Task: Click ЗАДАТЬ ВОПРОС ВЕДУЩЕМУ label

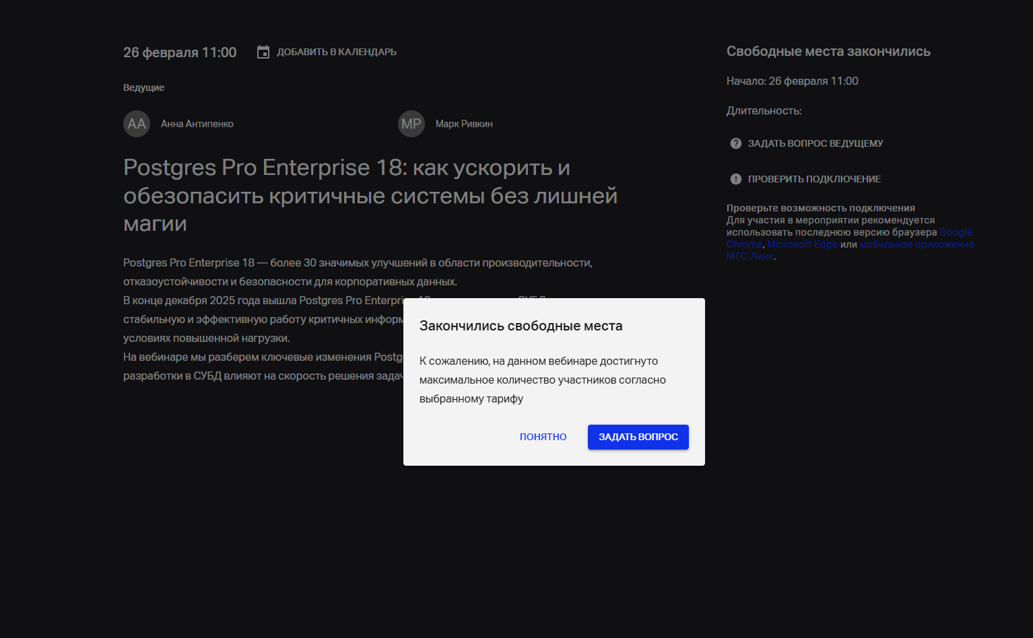Action: (815, 143)
